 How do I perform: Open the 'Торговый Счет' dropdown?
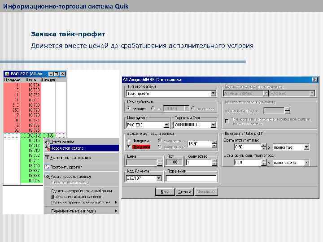coord(214,125)
